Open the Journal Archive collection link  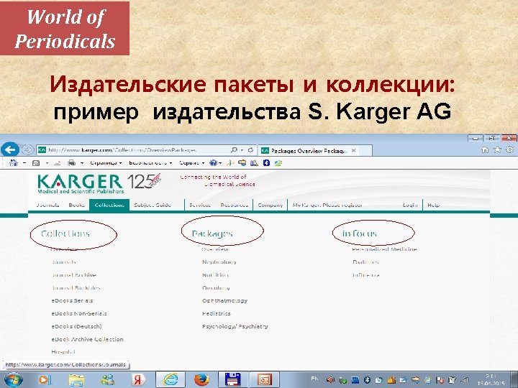74,274
